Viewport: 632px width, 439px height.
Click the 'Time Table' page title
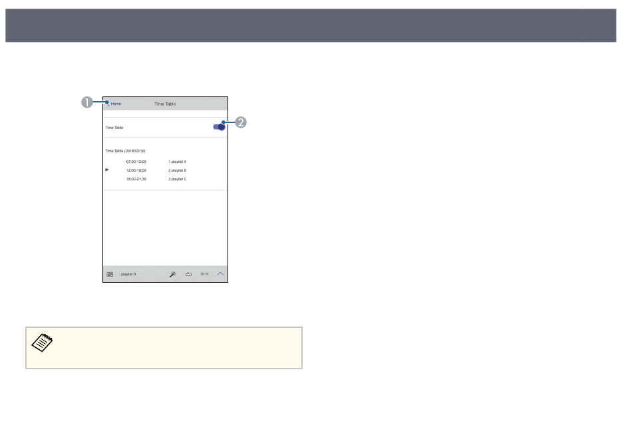[x=165, y=104]
